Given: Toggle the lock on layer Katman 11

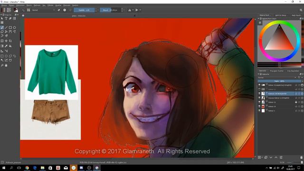Looking at the screenshot, I should (x=296, y=102).
